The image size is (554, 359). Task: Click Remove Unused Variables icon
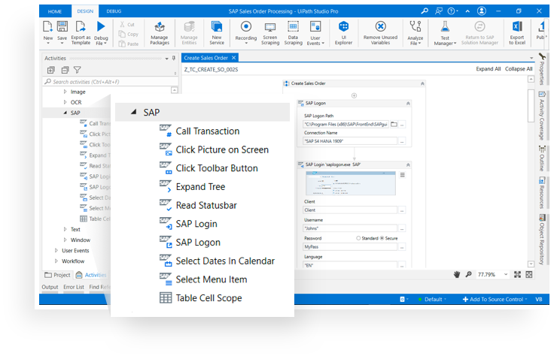(382, 30)
